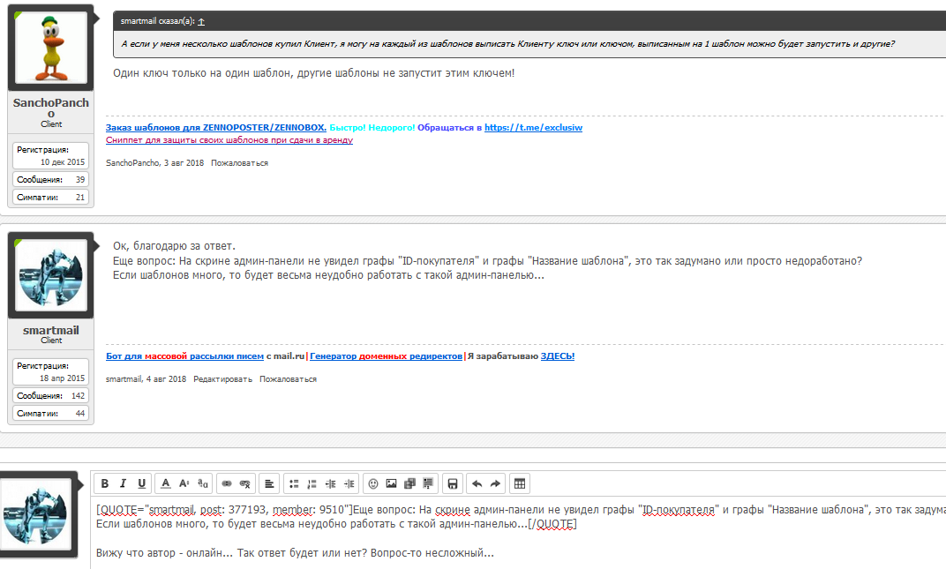946x569 pixels.
Task: Open mail.ru mass mailing bot link
Action: click(184, 356)
